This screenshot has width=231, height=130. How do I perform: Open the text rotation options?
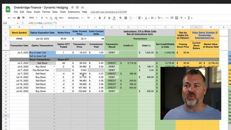click(x=160, y=18)
